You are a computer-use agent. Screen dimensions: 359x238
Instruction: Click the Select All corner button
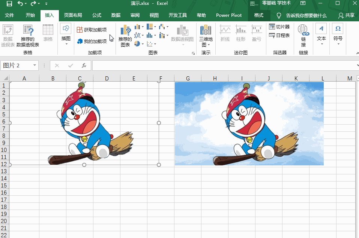[5, 78]
